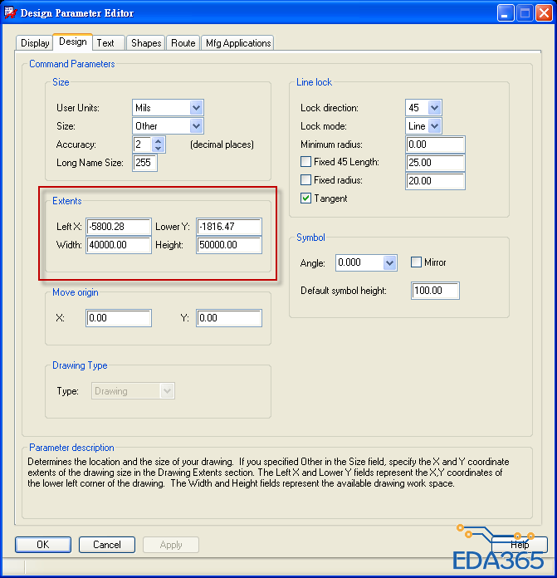Open the disabled Drawing Type dropdown
Viewport: 557px width, 578px height.
pos(133,391)
